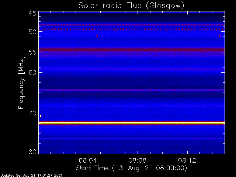
Task: Click the red spot below 50 MHz near 08:04
Action: pos(97,36)
